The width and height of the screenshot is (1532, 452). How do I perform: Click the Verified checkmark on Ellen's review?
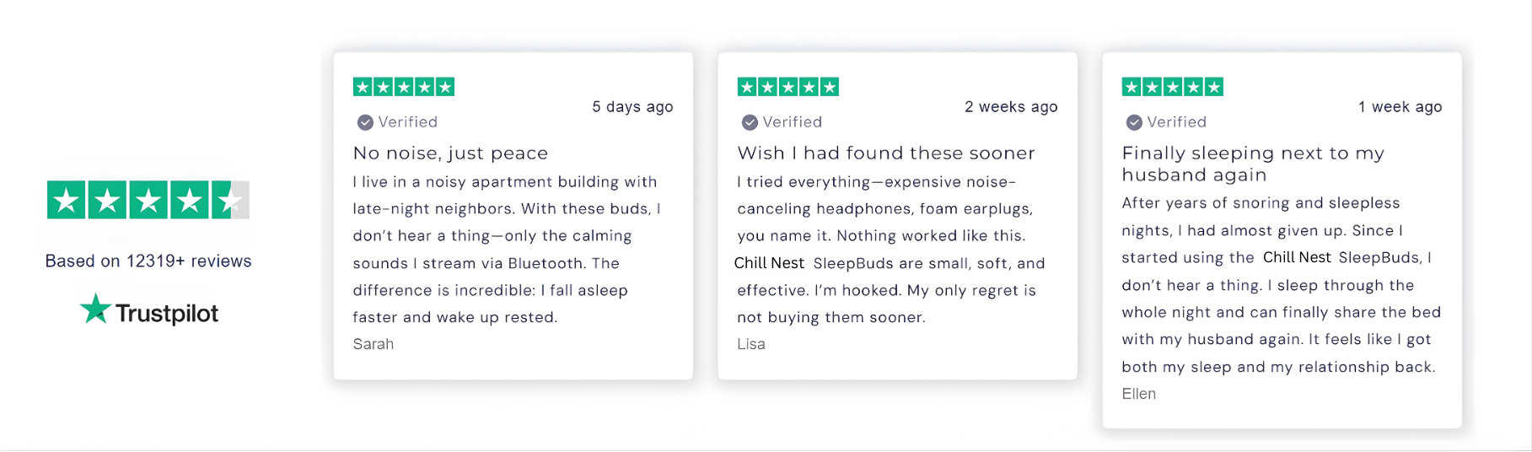(1134, 122)
